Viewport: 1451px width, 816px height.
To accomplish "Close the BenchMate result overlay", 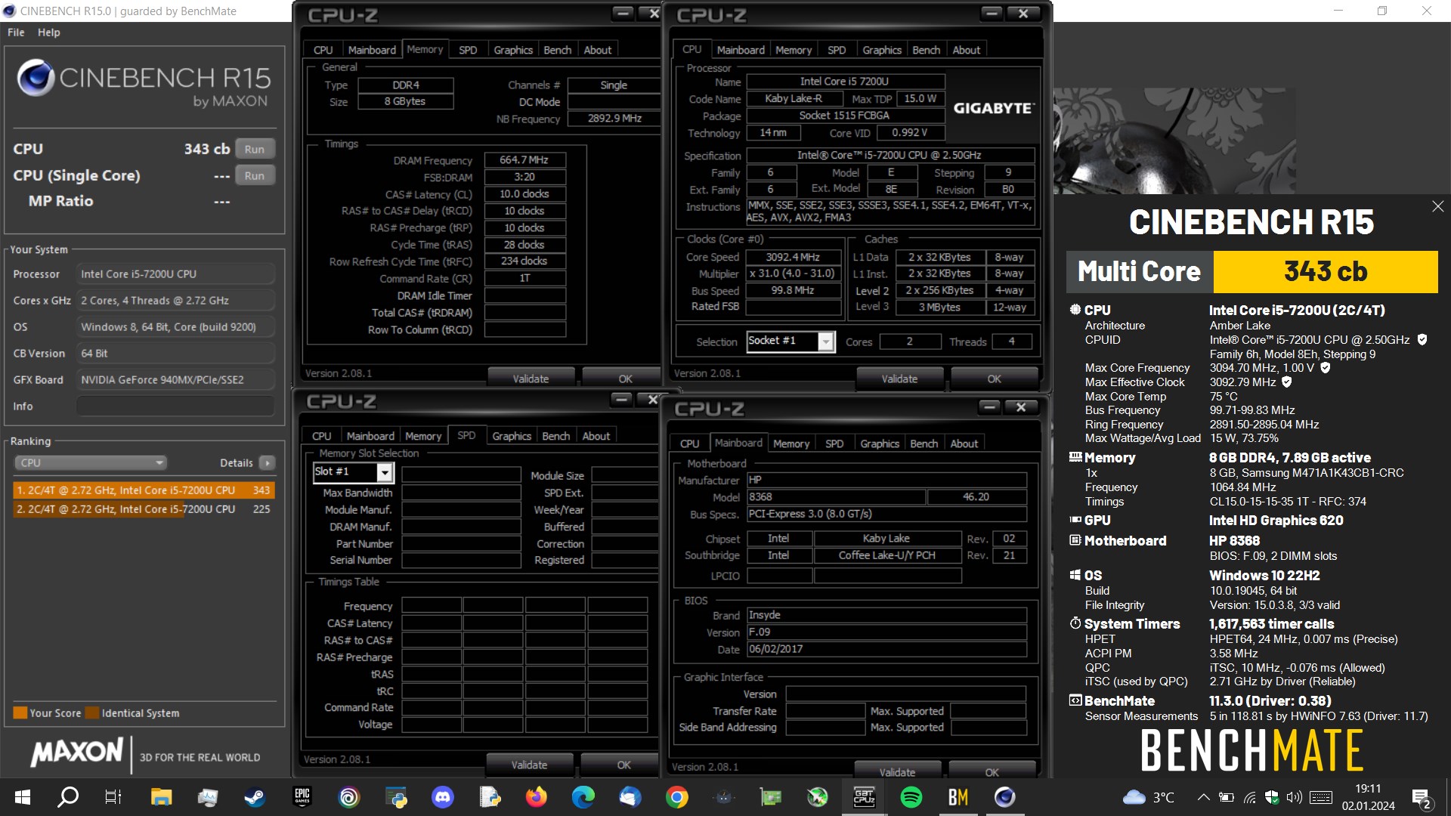I will pos(1437,206).
